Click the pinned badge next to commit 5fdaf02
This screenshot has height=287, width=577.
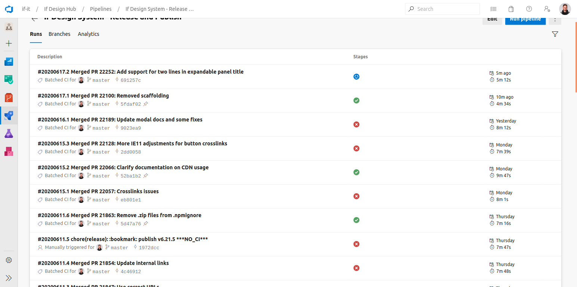tap(146, 104)
